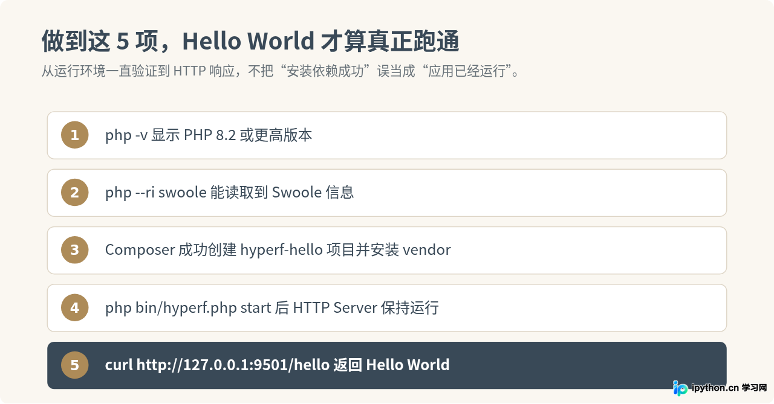The width and height of the screenshot is (774, 404).
Task: Click the ipython.cn logo icon
Action: pyautogui.click(x=680, y=388)
